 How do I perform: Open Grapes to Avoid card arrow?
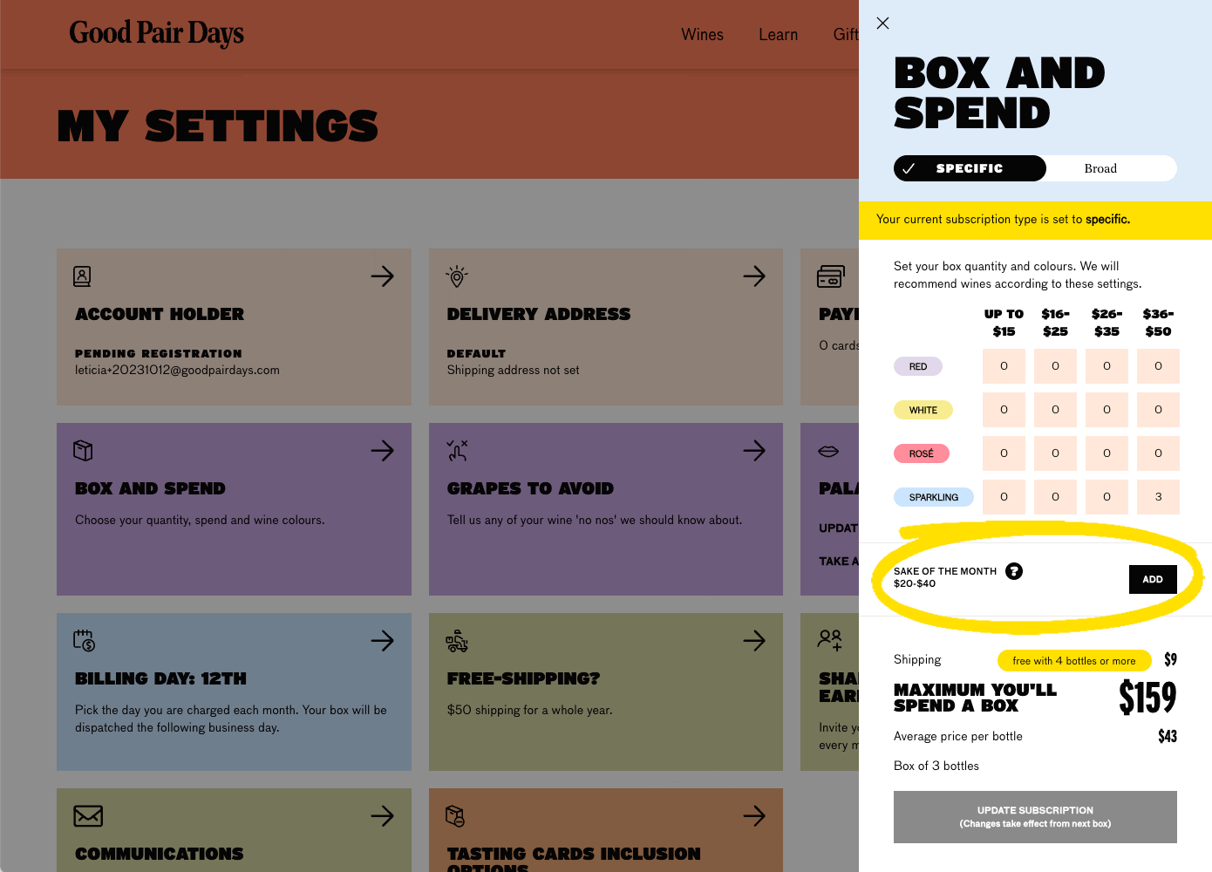(754, 451)
